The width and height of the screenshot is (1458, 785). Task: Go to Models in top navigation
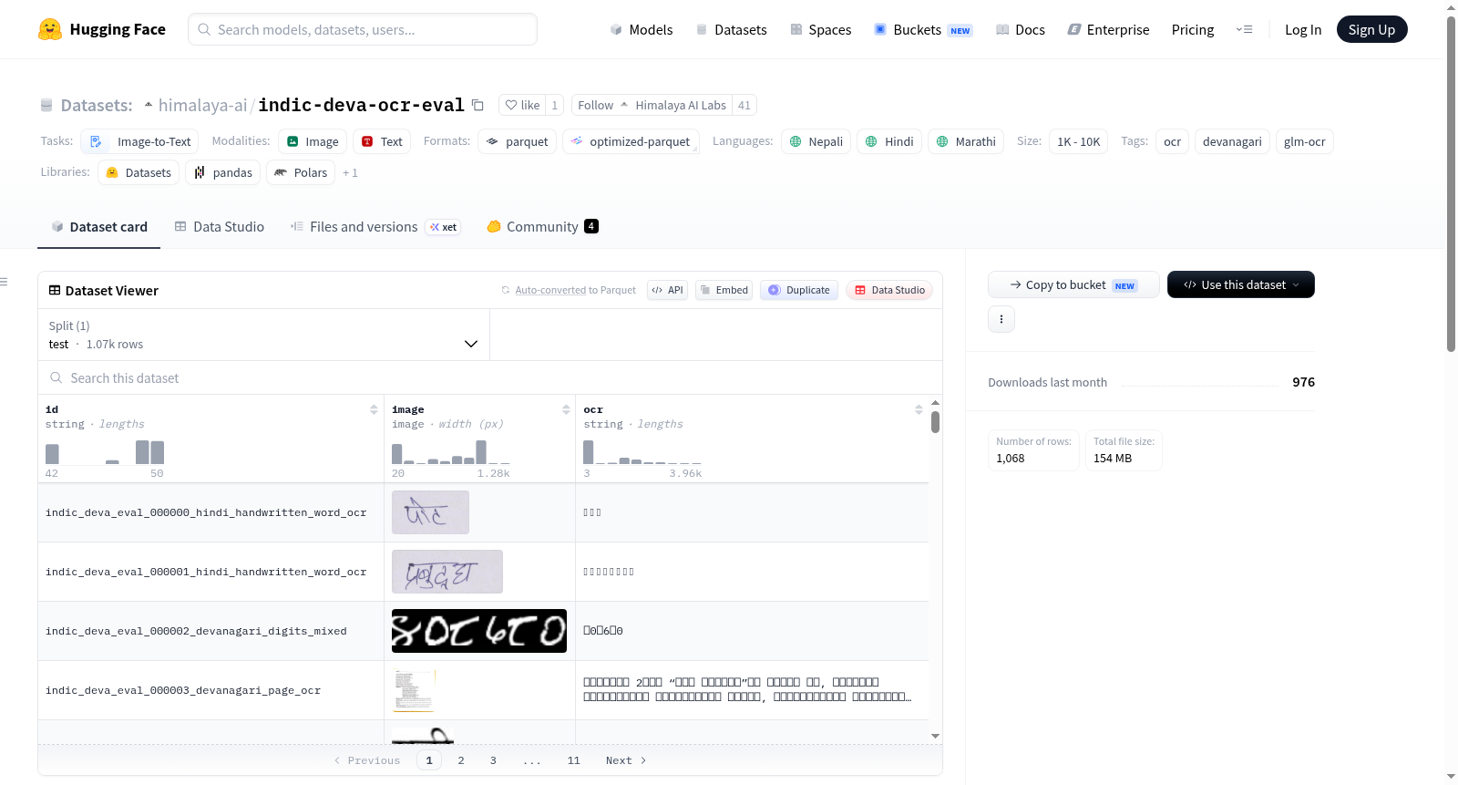[x=642, y=29]
